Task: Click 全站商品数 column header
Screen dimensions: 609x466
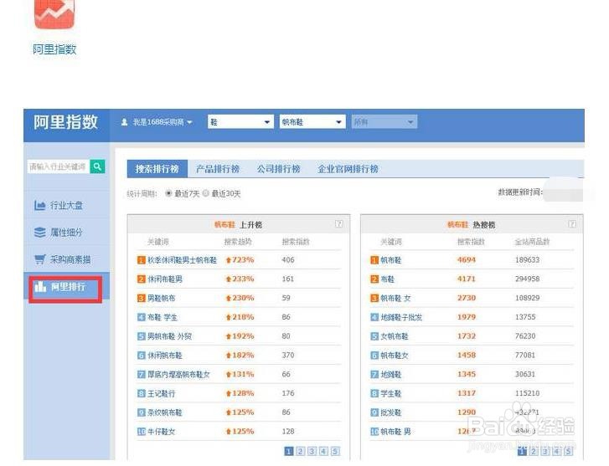Action: [532, 242]
